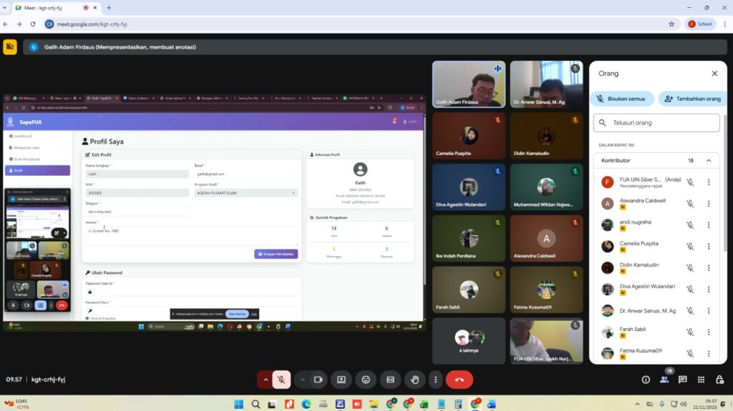Open the three-dot more options menu in call bar
The height and width of the screenshot is (411, 733).
pos(435,380)
